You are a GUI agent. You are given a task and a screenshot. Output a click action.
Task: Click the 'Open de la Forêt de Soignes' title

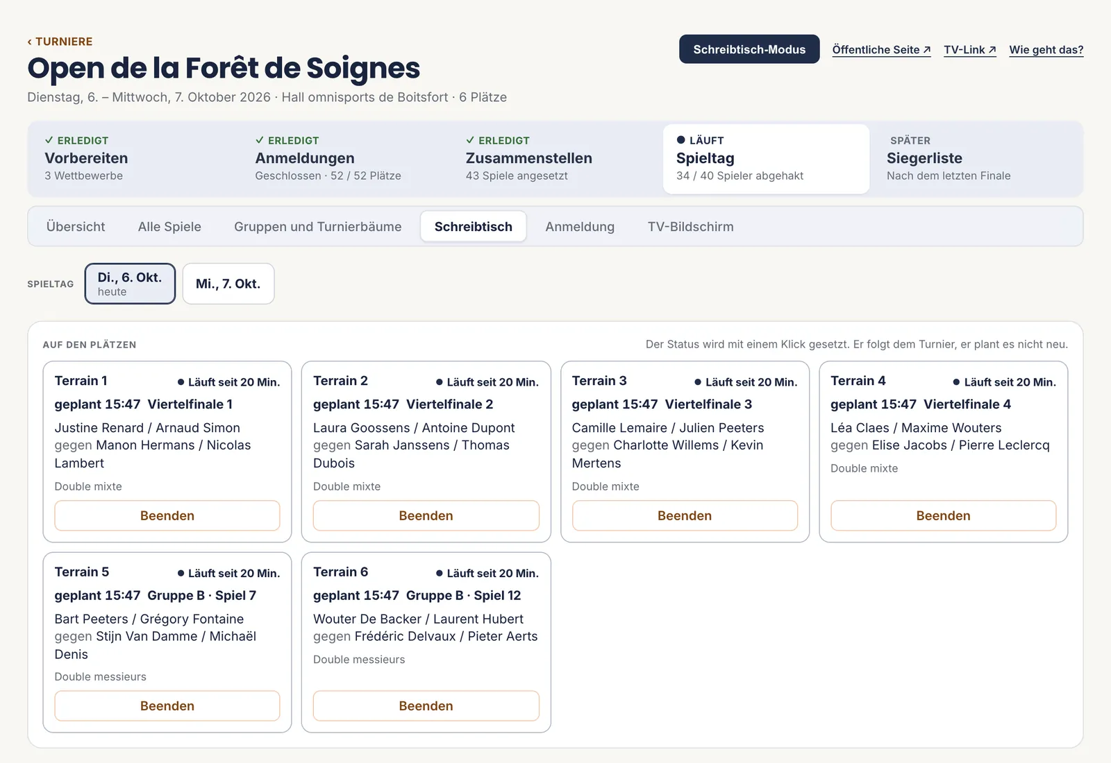click(224, 68)
